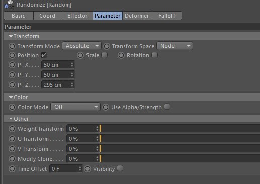This screenshot has width=260, height=184.
Task: Click Transform Mode animation dot
Action: (x=12, y=46)
